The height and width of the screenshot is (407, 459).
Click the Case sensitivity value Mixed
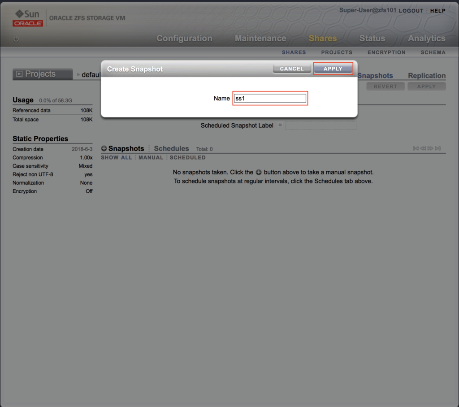point(86,166)
